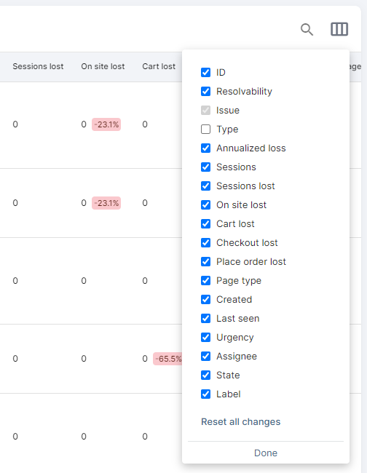367x473 pixels.
Task: Select the first -23.1% badge
Action: (x=106, y=124)
